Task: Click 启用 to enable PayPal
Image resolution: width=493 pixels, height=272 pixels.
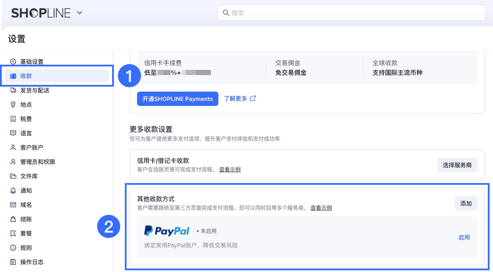Action: 464,237
